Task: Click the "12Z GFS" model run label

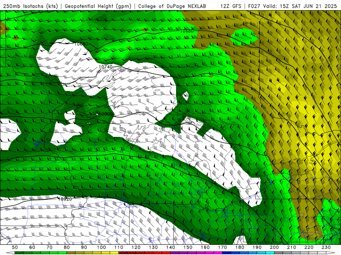Action: [231, 6]
